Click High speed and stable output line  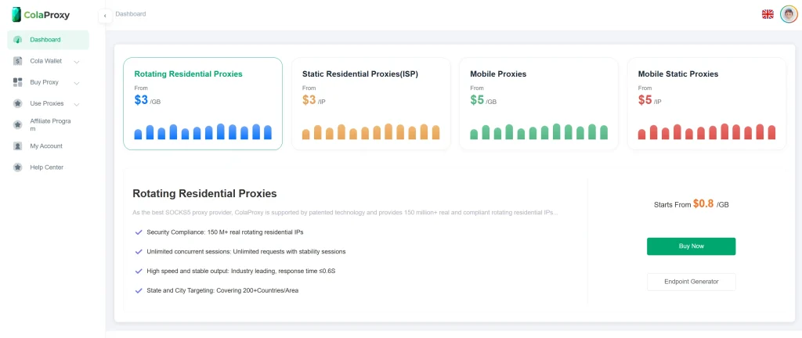click(241, 271)
